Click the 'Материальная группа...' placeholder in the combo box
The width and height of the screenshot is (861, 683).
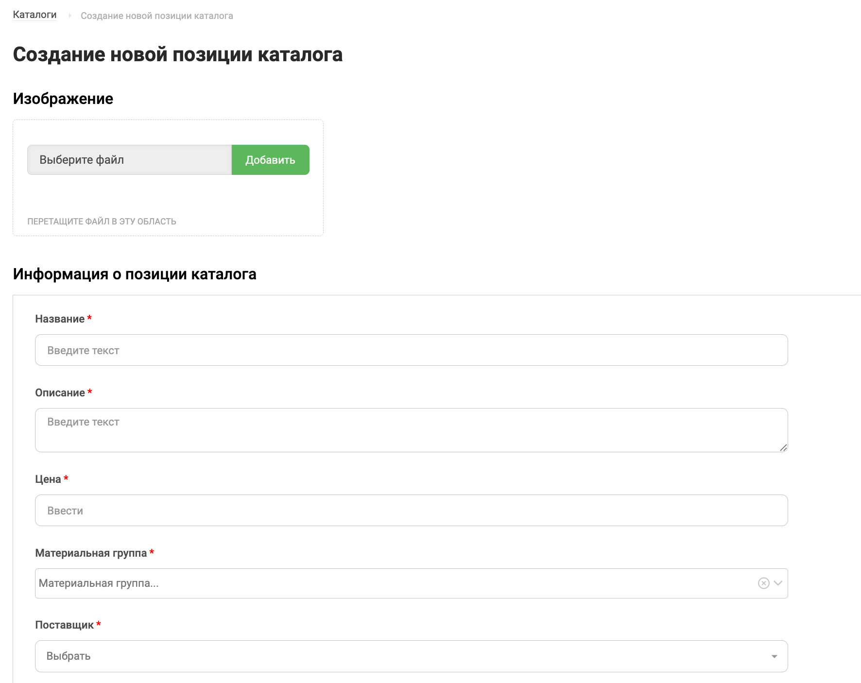[x=99, y=583]
